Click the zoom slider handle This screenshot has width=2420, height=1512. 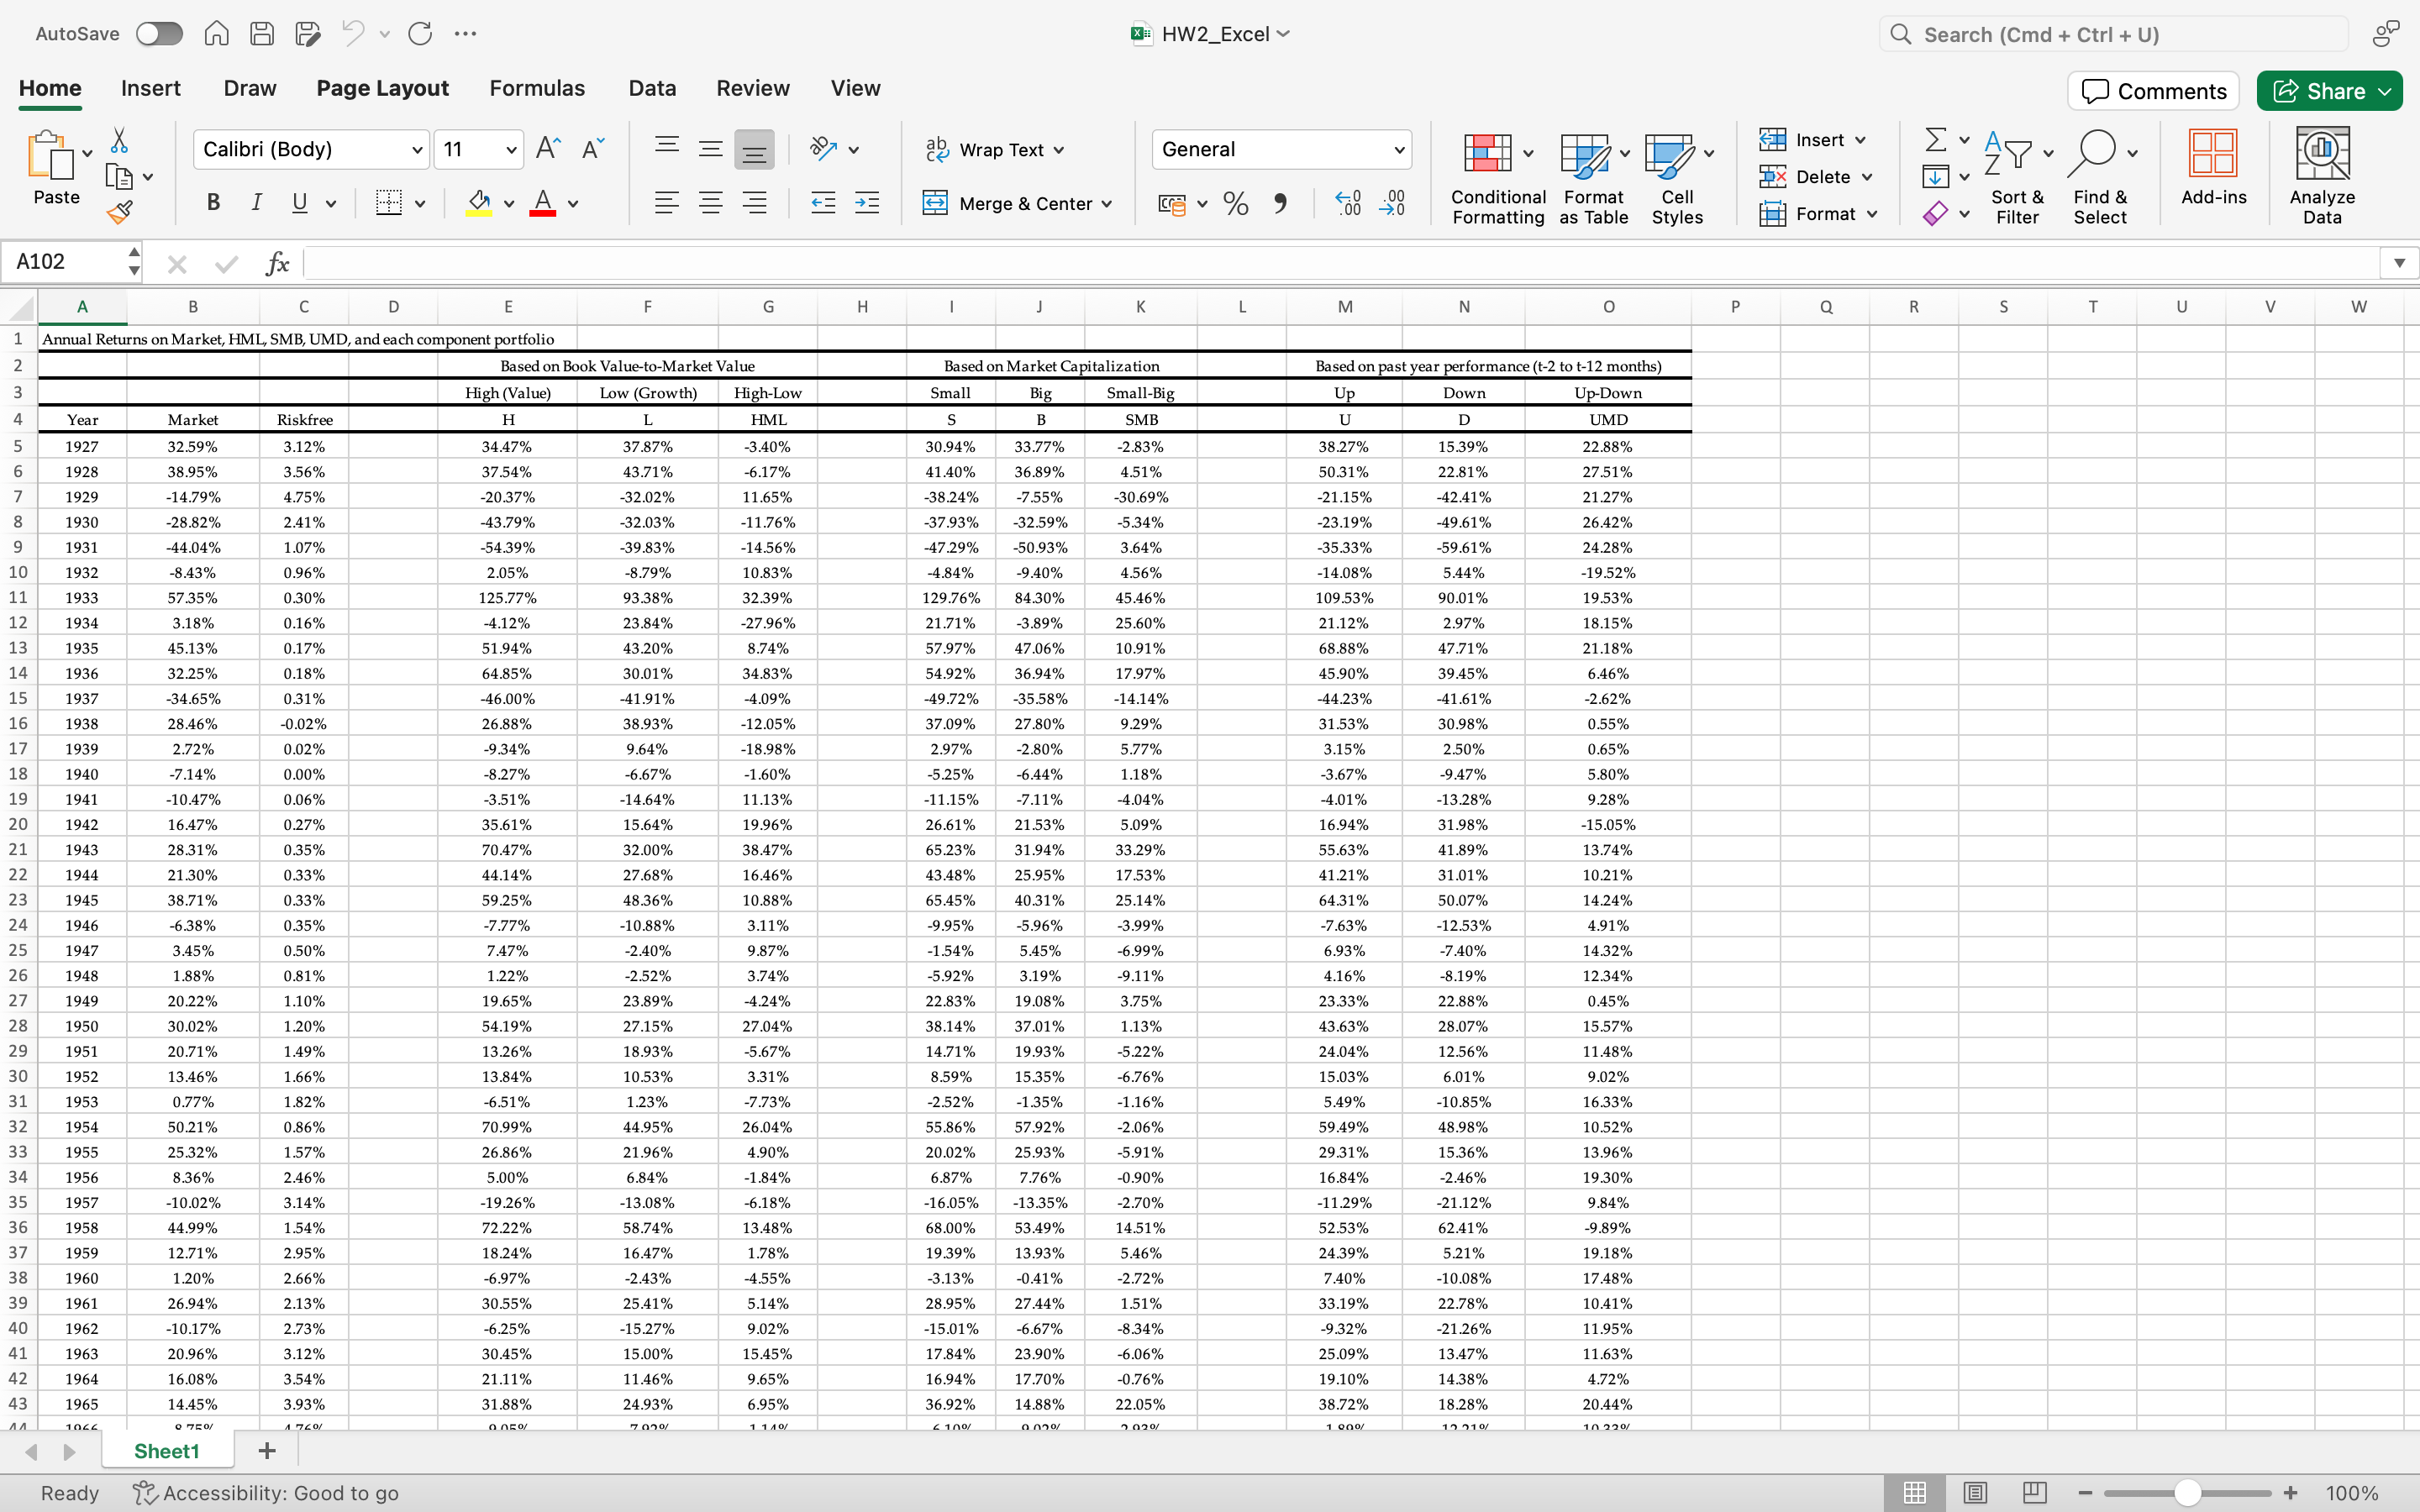pos(2187,1492)
